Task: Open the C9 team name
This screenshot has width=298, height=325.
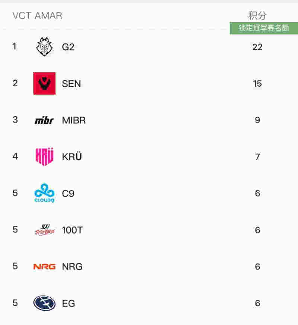Action: [68, 194]
